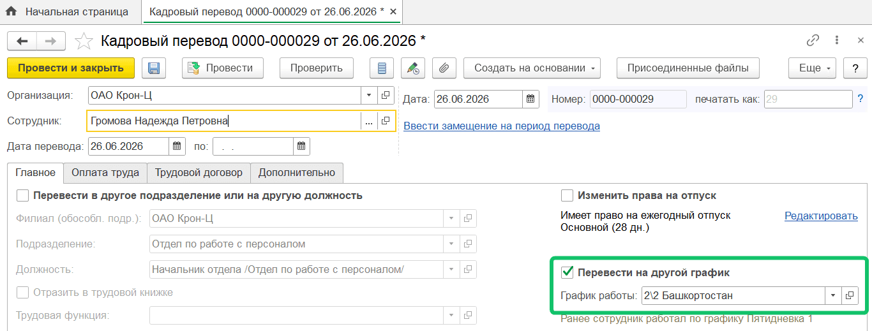Click the Номер field 0000-000029
This screenshot has height=331, width=872.
click(x=638, y=99)
